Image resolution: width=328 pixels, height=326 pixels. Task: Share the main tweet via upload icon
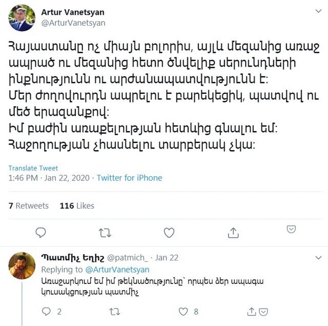(233, 233)
